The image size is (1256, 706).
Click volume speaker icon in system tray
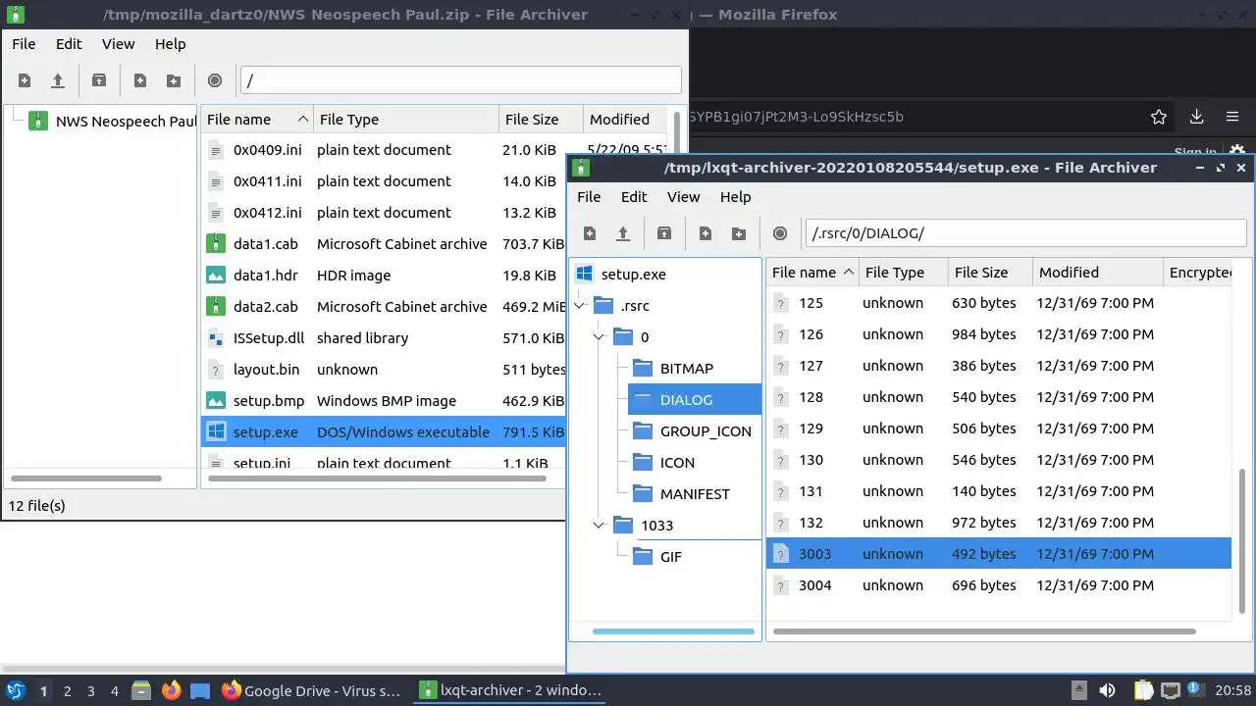coord(1107,690)
